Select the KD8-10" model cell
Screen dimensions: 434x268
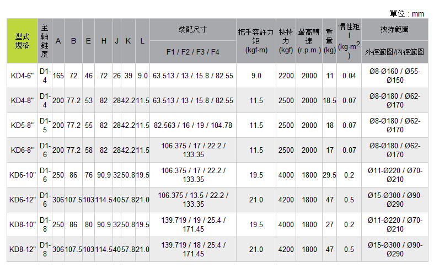coord(22,224)
